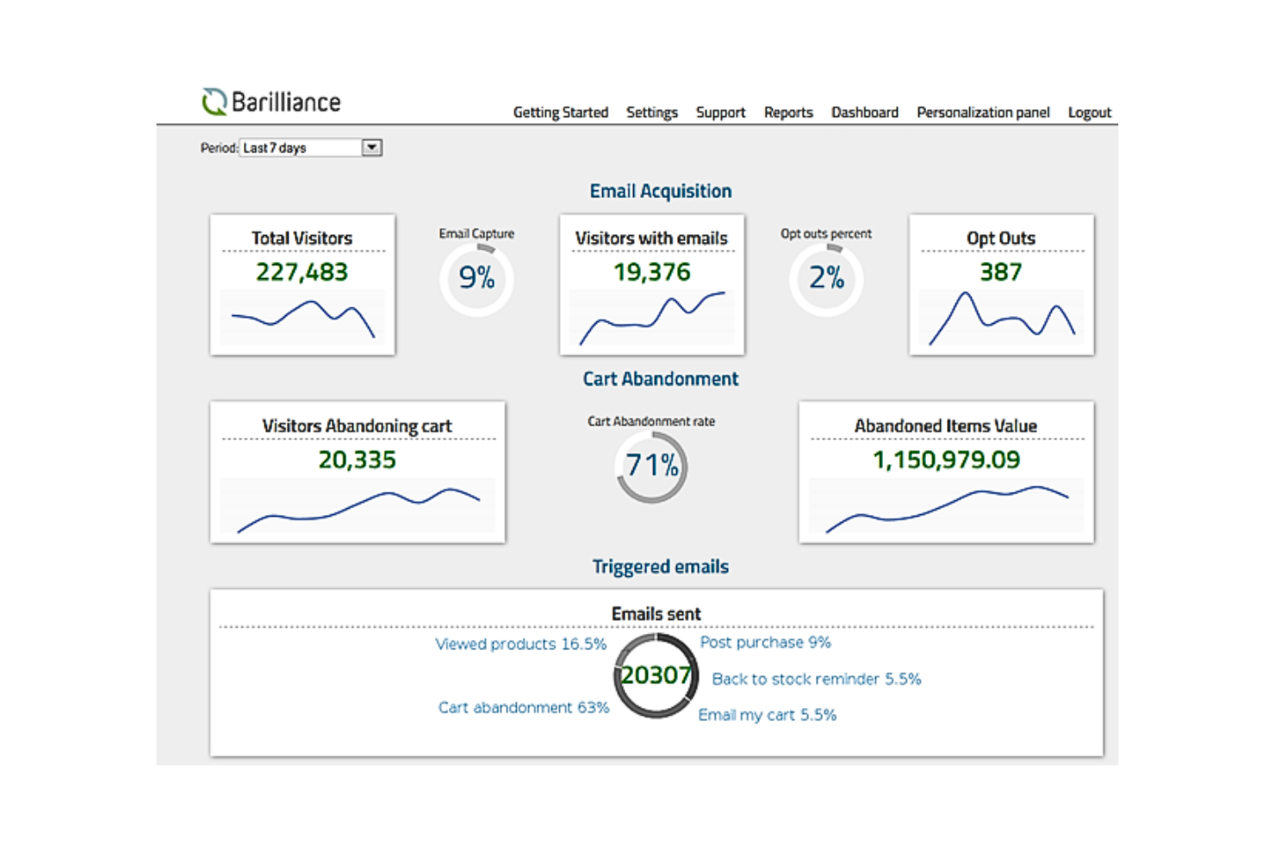Open the Personalization panel
Image resolution: width=1275 pixels, height=850 pixels.
(983, 112)
